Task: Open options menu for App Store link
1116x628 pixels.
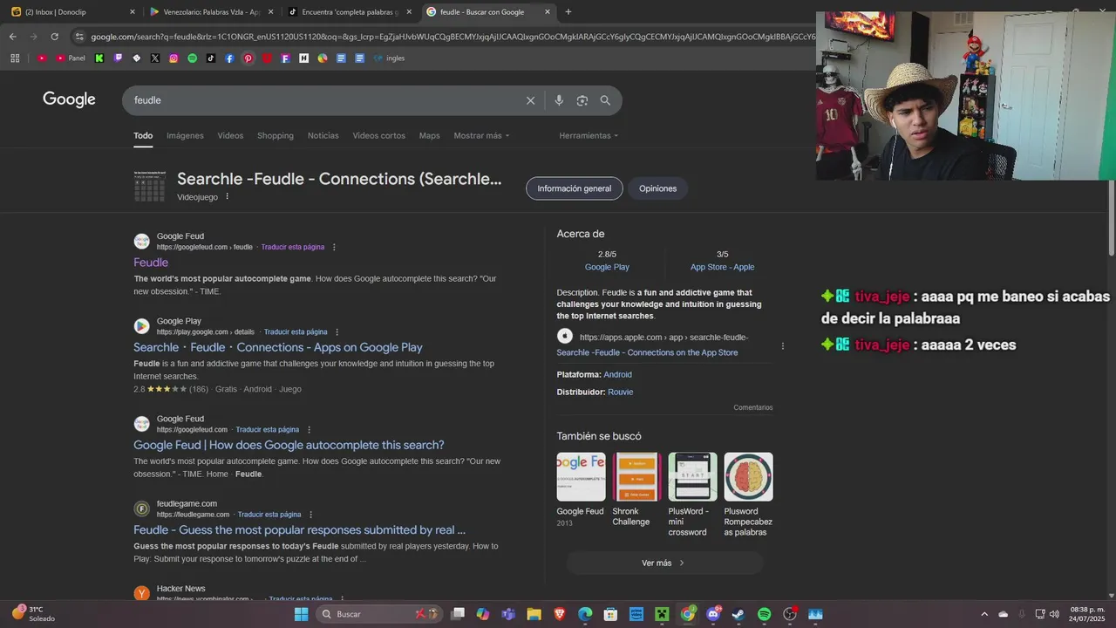Action: (783, 345)
